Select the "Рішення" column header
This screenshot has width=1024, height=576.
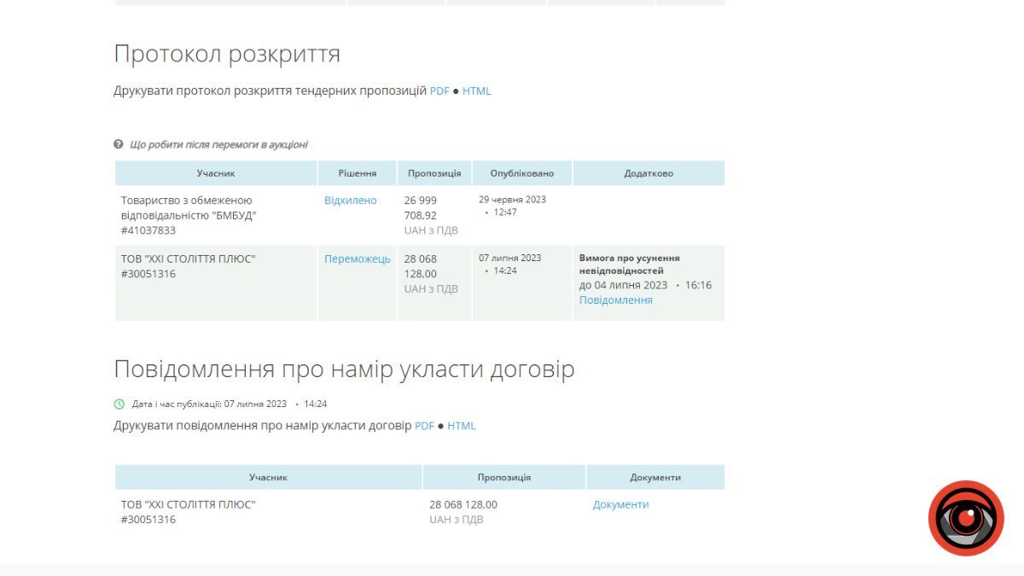click(x=357, y=172)
